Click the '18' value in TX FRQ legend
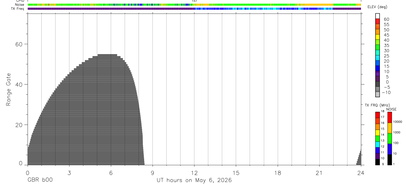This screenshot has width=406, height=187. [x=383, y=111]
